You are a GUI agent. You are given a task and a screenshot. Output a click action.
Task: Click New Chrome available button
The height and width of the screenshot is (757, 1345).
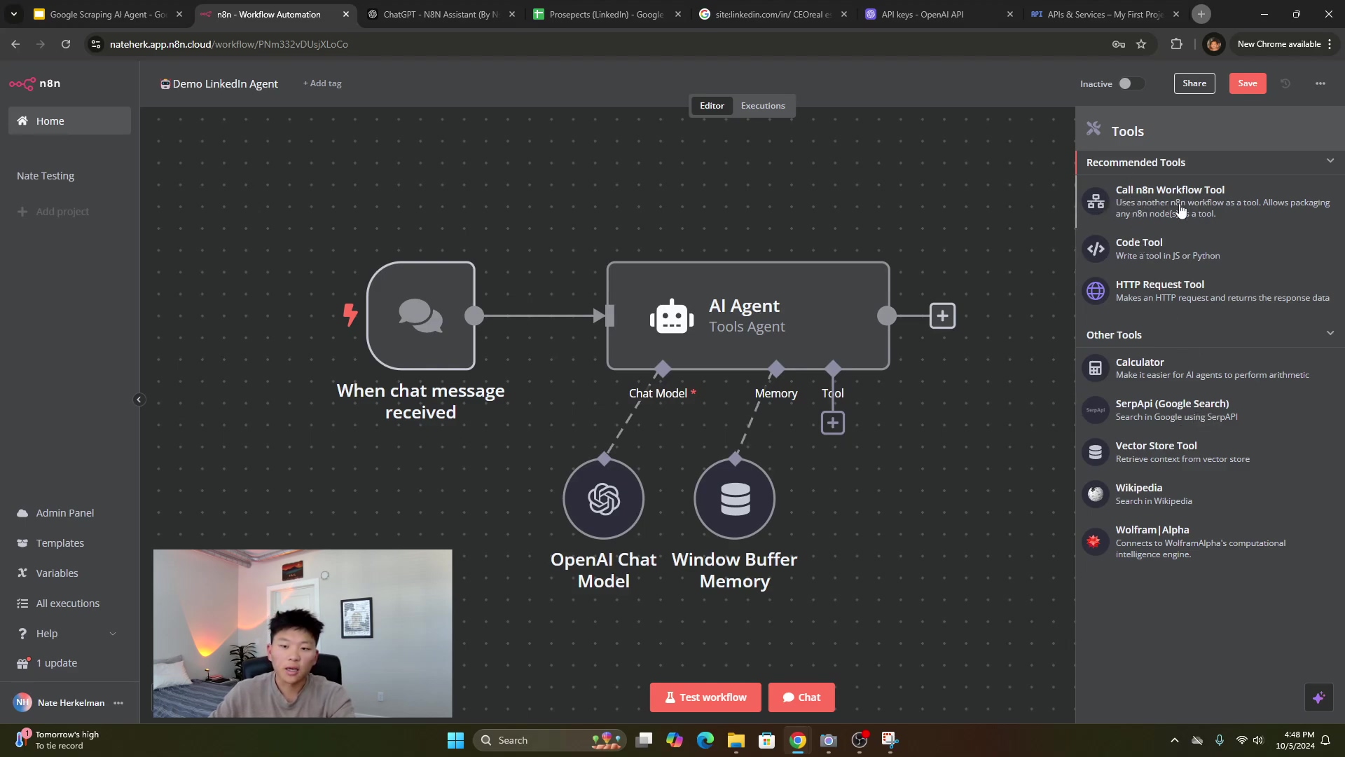point(1285,44)
